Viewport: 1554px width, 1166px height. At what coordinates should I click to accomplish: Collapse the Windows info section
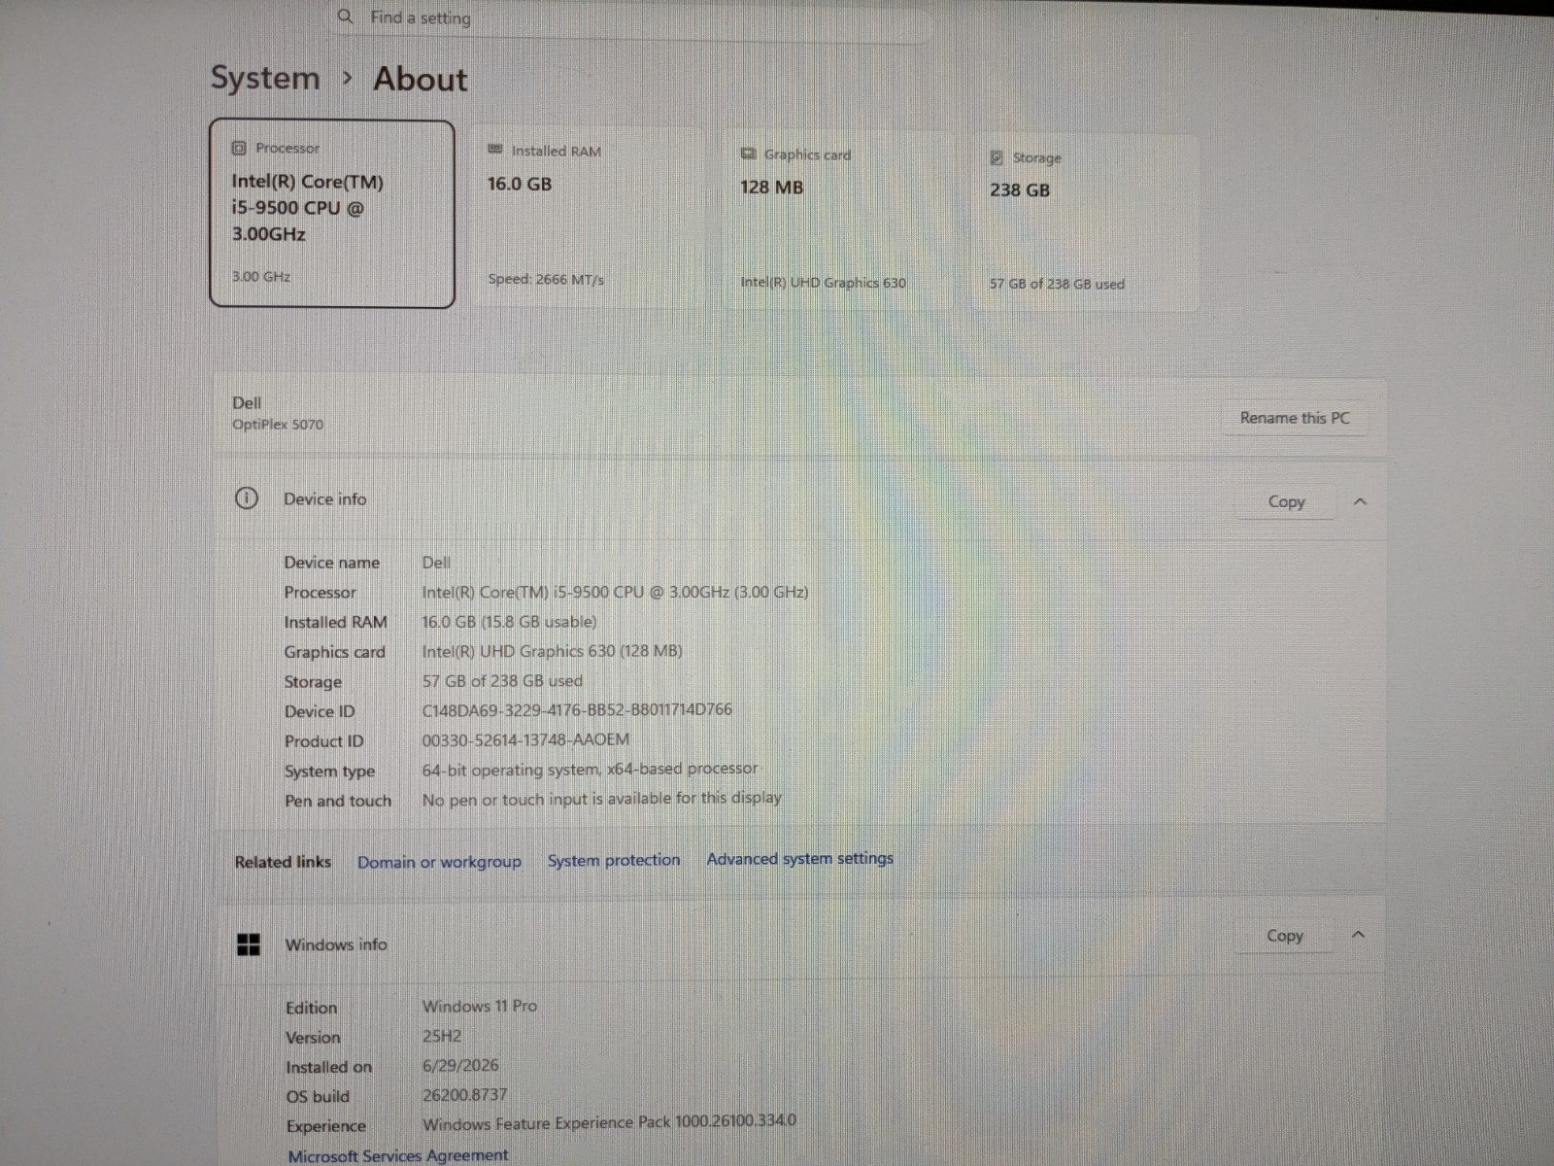(x=1359, y=935)
